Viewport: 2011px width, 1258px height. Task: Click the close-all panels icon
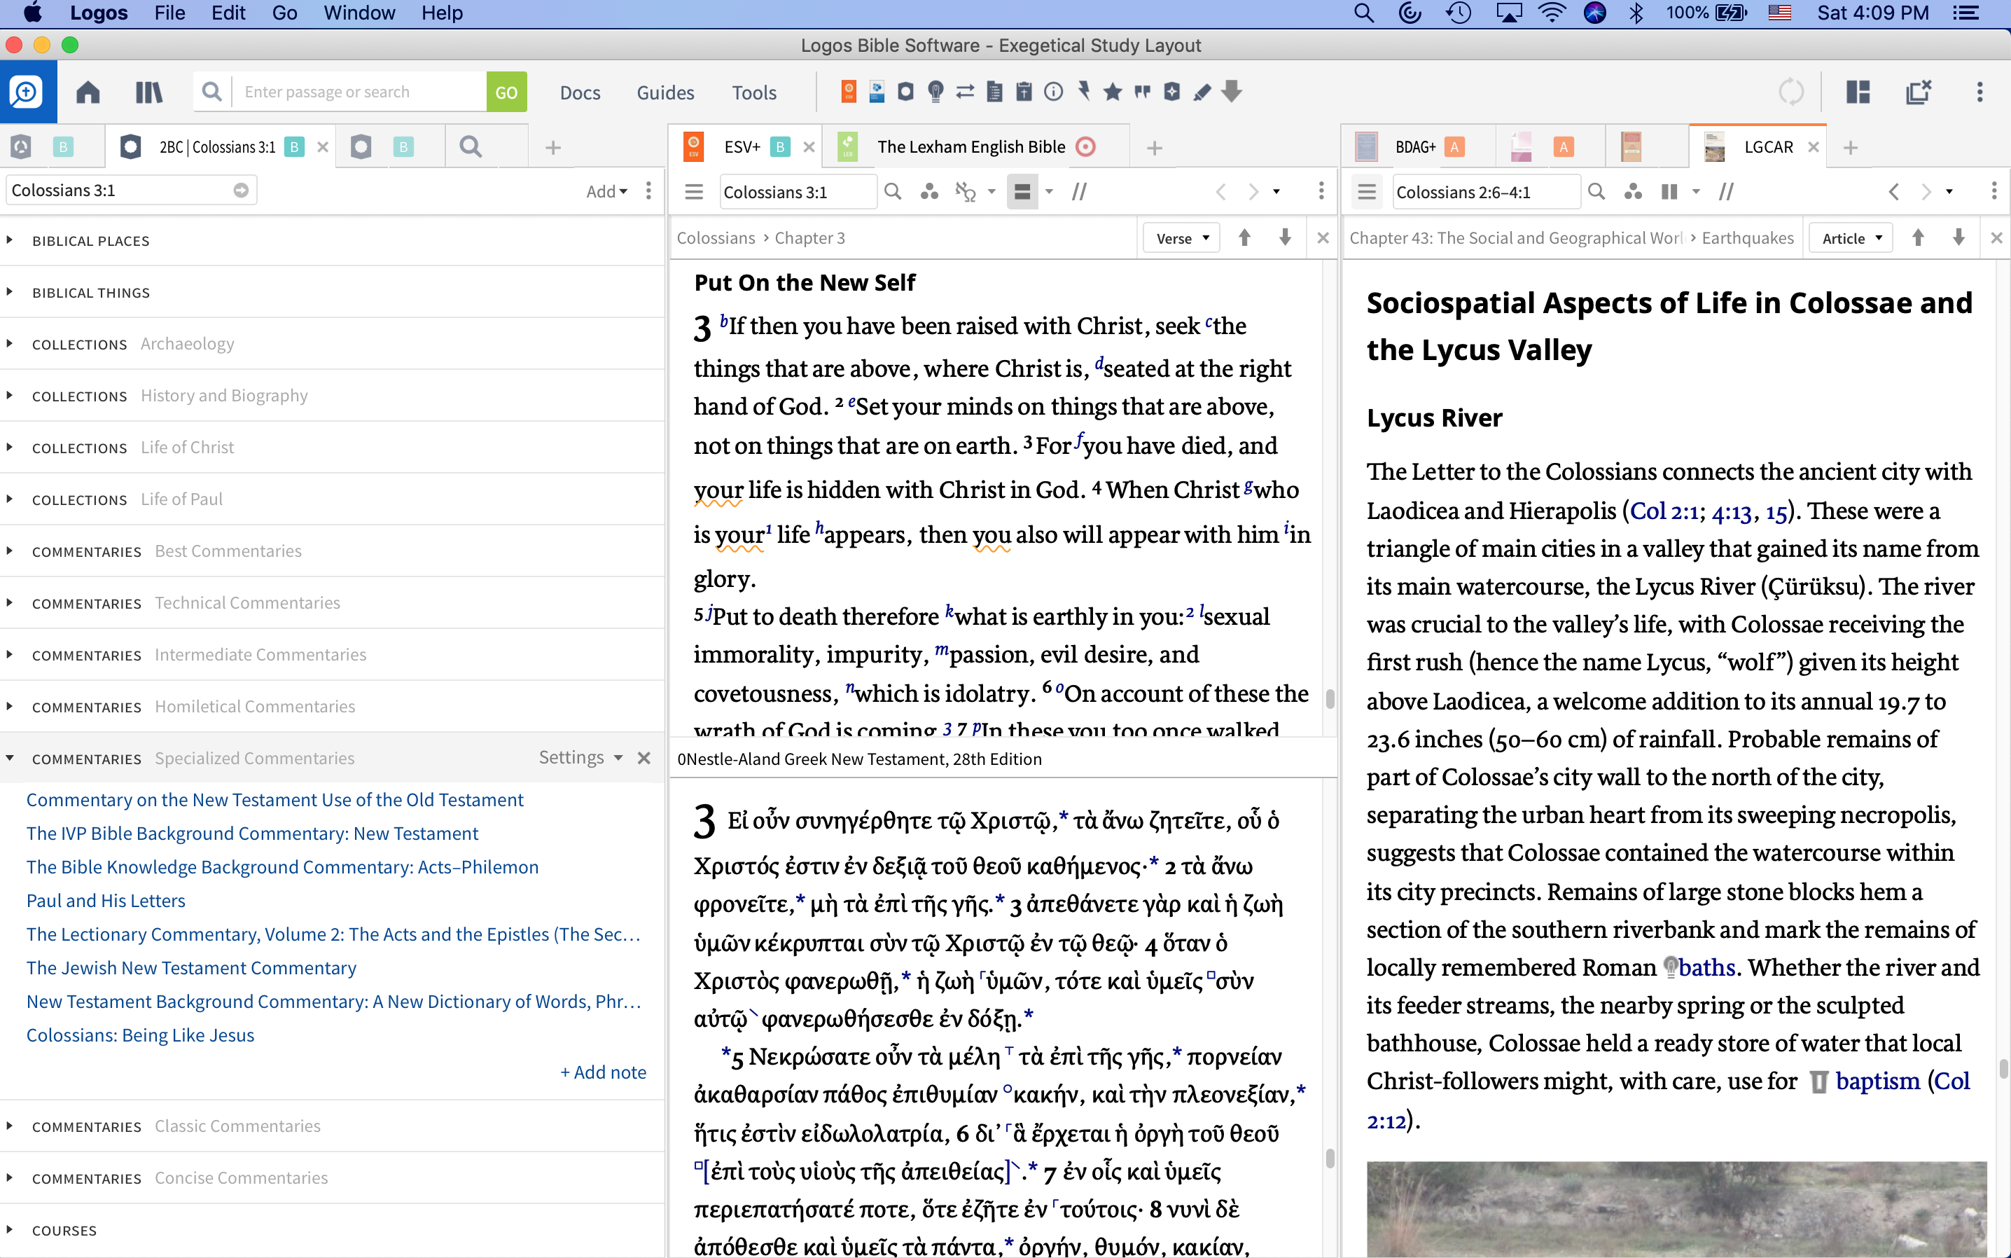1918,92
